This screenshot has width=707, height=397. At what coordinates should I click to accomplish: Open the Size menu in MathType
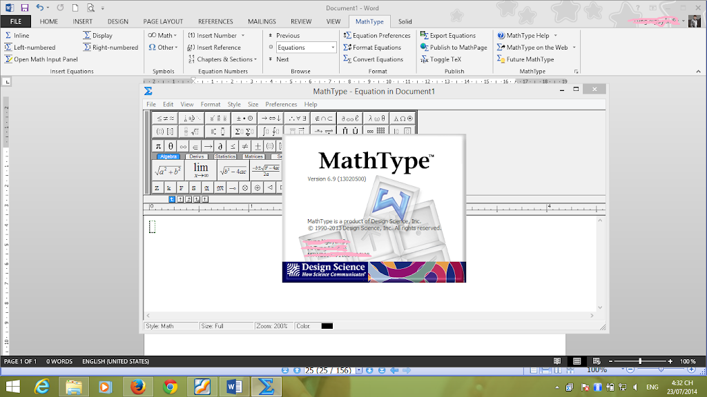pos(253,105)
